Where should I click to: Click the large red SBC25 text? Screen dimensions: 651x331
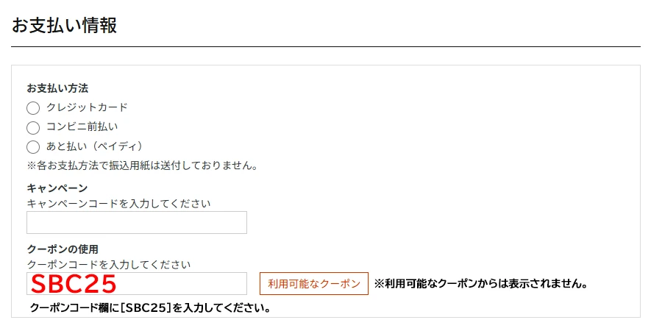tap(74, 284)
